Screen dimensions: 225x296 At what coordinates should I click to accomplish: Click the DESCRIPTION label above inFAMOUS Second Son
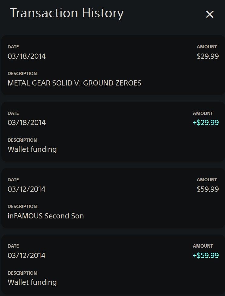[22, 207]
